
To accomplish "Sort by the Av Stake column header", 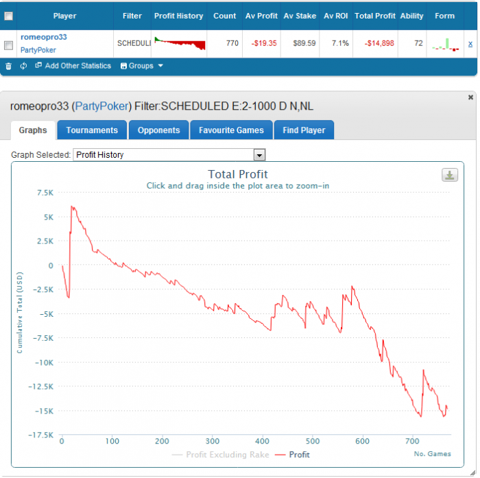I will click(x=300, y=16).
